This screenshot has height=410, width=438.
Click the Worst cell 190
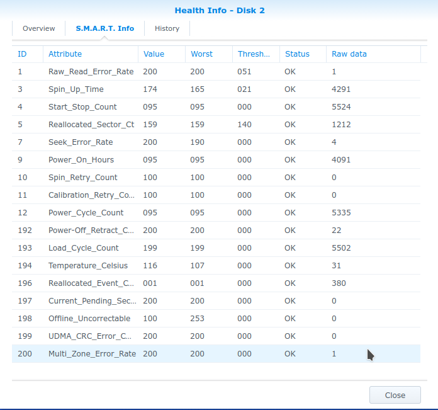pos(197,142)
